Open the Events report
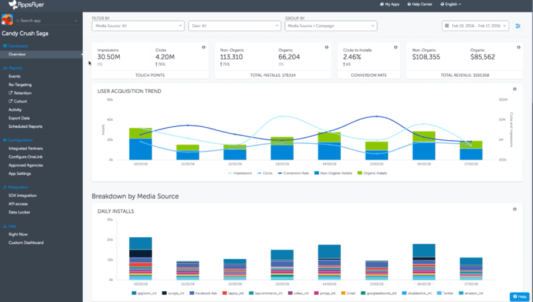The height and width of the screenshot is (302, 533). pyautogui.click(x=14, y=76)
